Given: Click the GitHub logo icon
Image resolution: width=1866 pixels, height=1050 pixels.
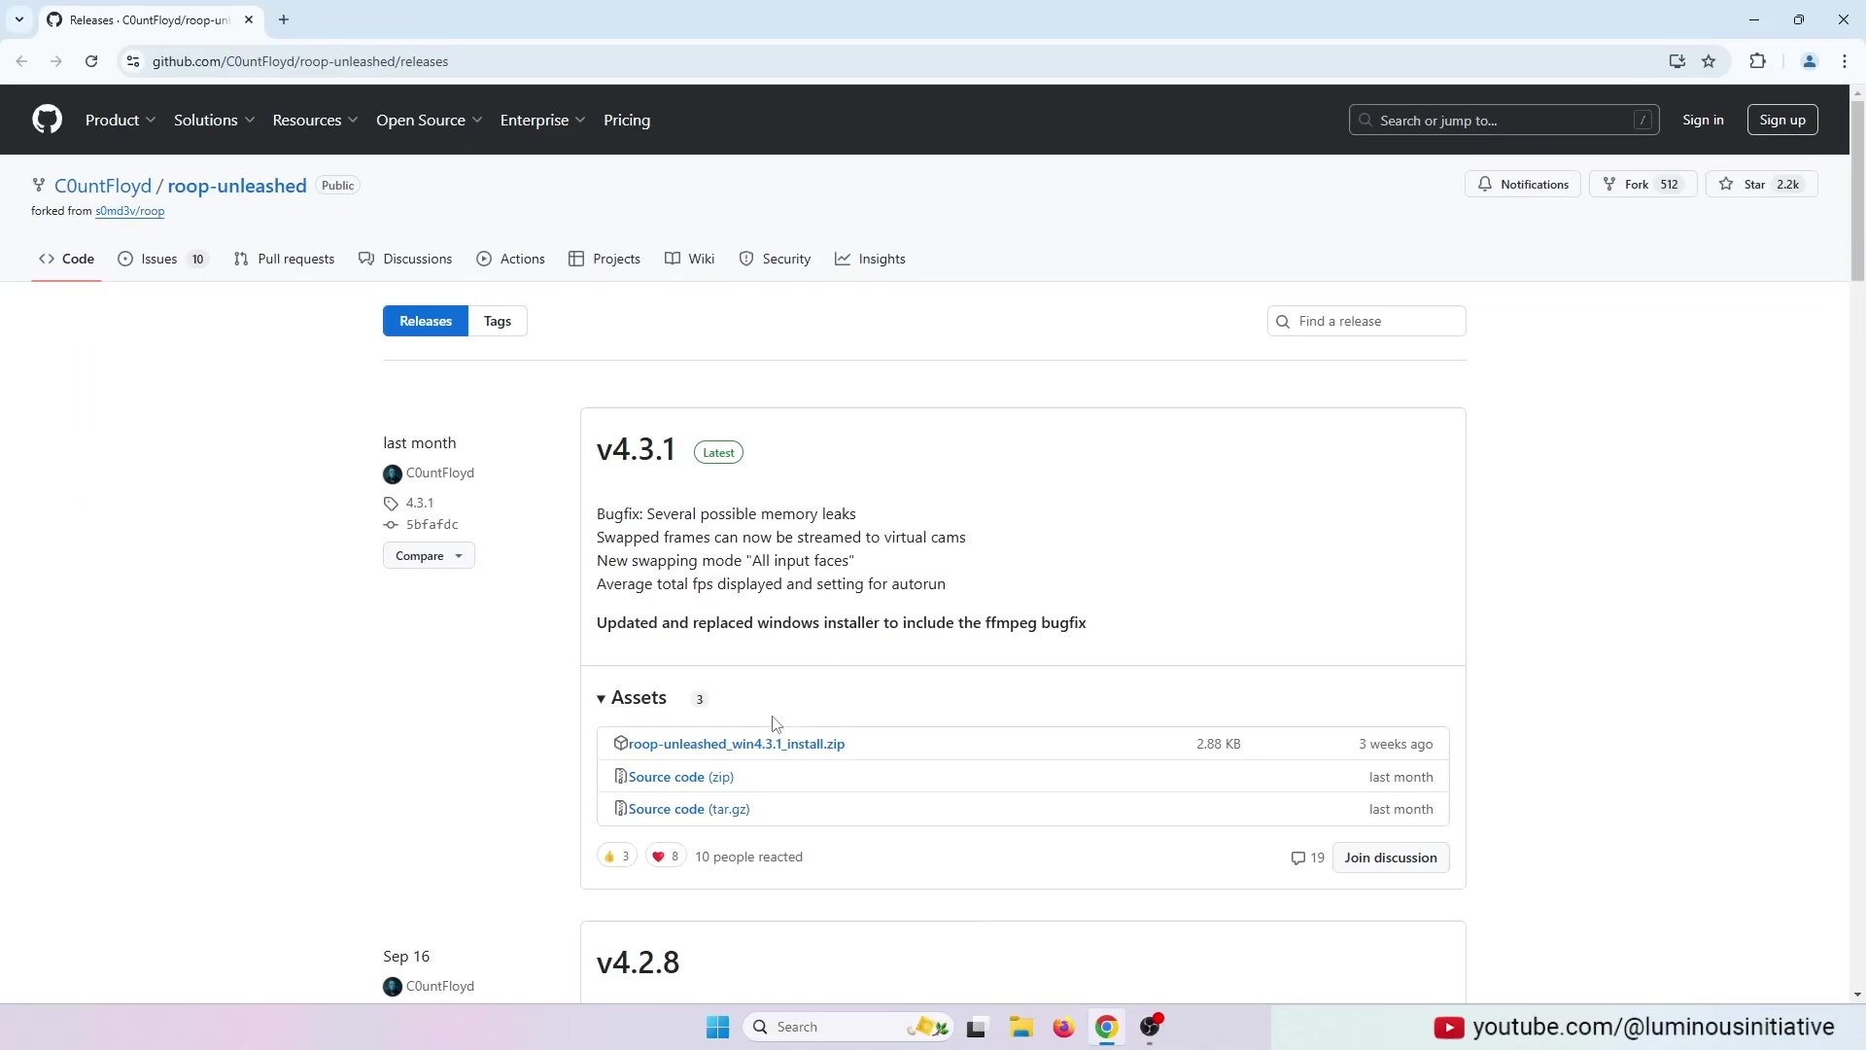Looking at the screenshot, I should pos(47,120).
